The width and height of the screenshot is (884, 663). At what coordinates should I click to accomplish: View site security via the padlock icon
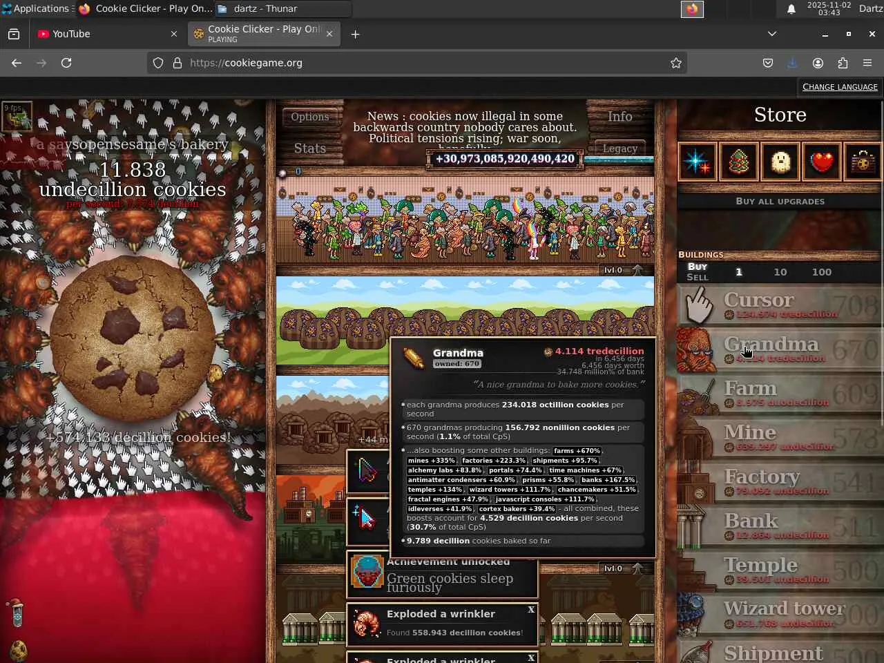tap(177, 63)
